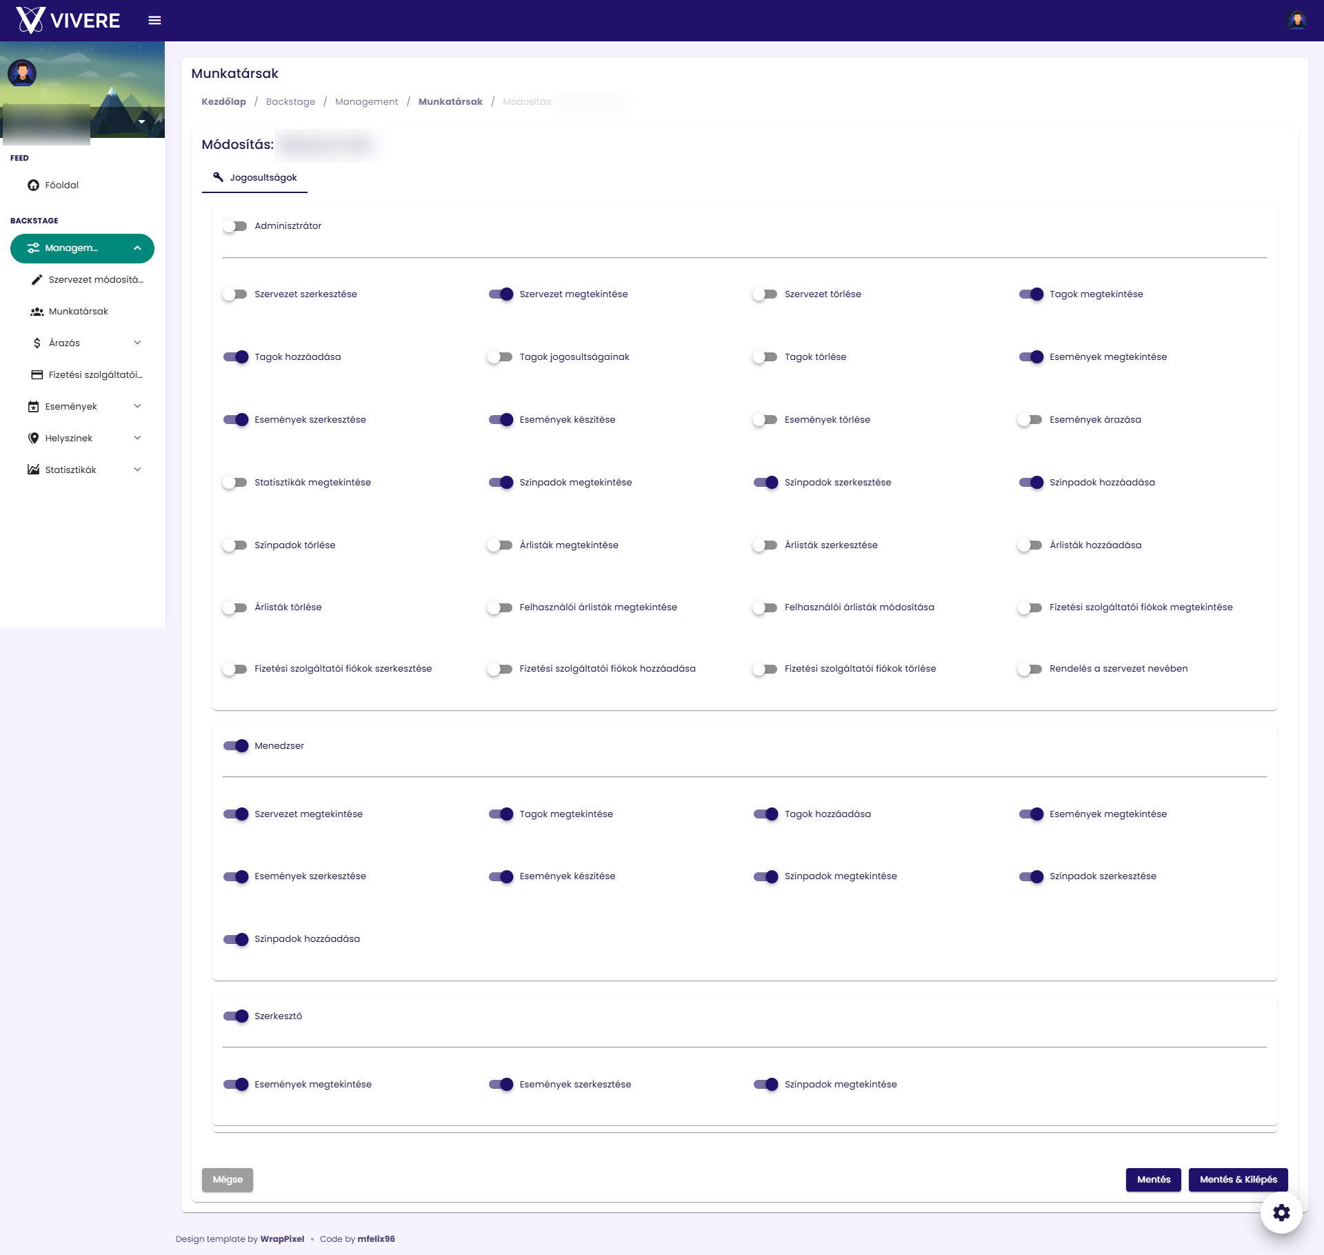Enable Árlisták törlése toggle
Image resolution: width=1324 pixels, height=1255 pixels.
tap(234, 608)
